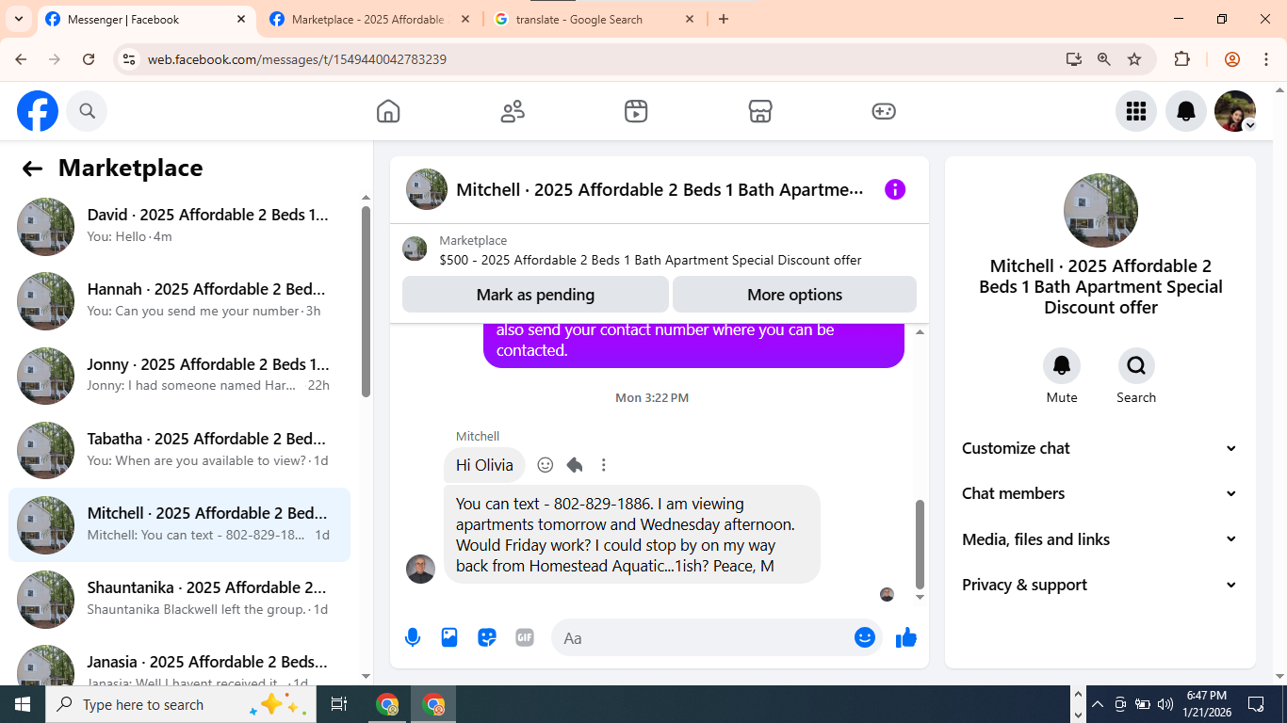Click Mark as pending button

pyautogui.click(x=535, y=295)
